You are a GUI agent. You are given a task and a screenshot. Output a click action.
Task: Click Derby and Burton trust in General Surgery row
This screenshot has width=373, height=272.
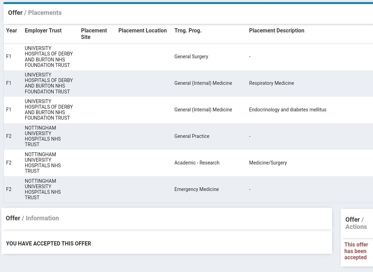point(49,57)
